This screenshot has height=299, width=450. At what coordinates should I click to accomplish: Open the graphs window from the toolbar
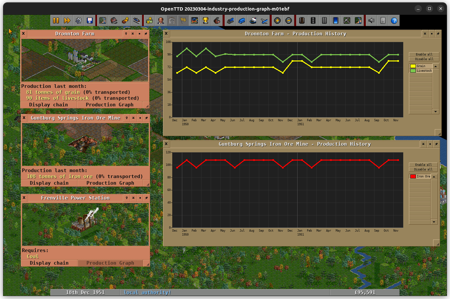point(194,20)
